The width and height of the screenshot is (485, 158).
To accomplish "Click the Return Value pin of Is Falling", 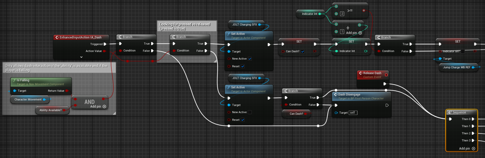I will tap(67, 91).
